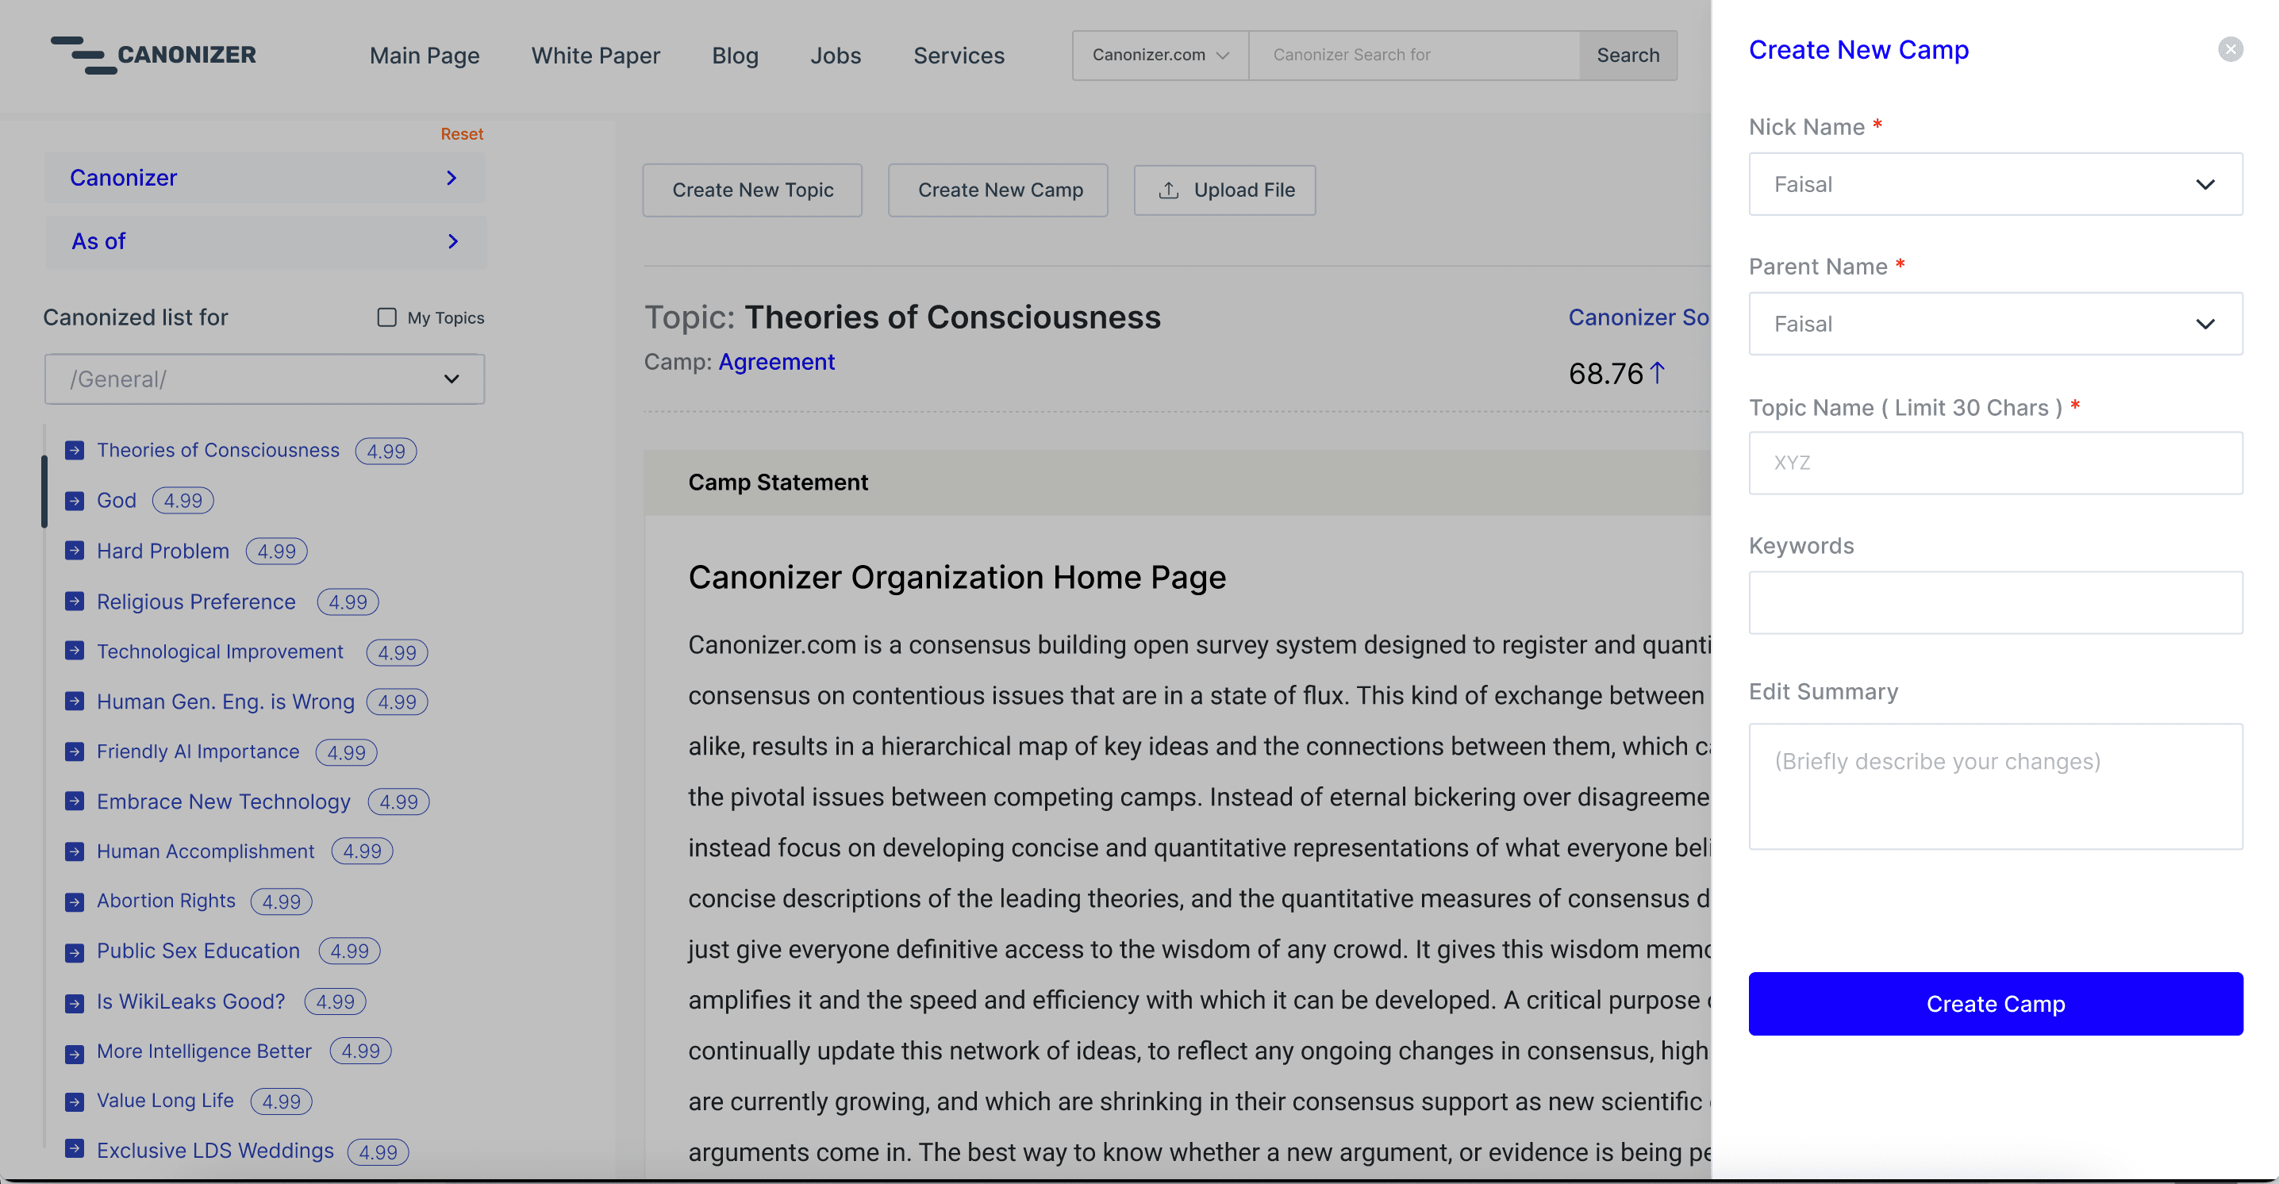
Task: Click the arrow icon beside God topic
Action: coord(75,501)
